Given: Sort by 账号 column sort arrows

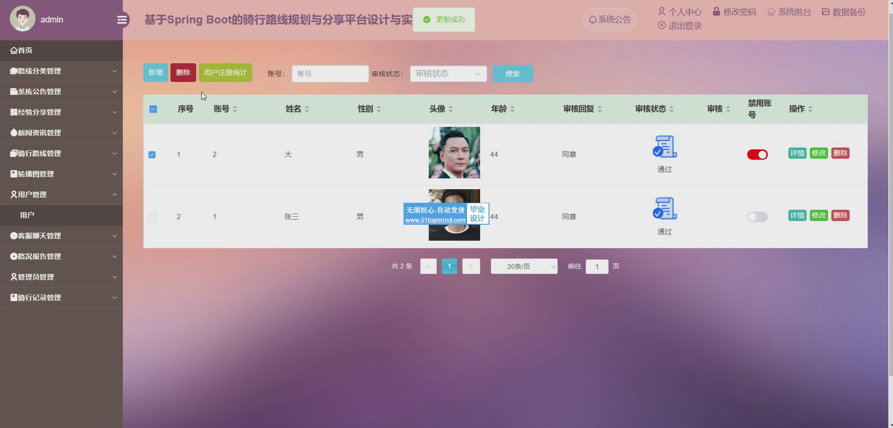Looking at the screenshot, I should (235, 109).
